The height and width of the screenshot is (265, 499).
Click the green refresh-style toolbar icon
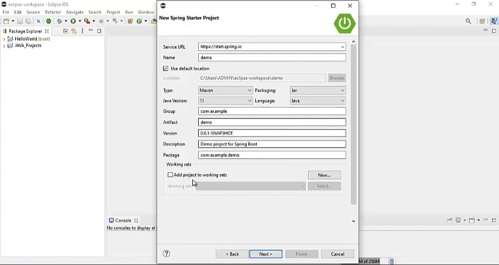pos(139,21)
